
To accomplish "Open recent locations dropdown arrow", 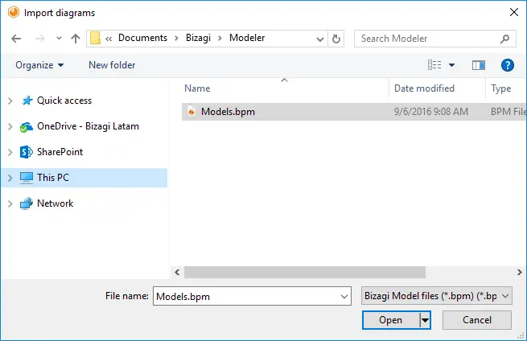I will tap(60, 39).
